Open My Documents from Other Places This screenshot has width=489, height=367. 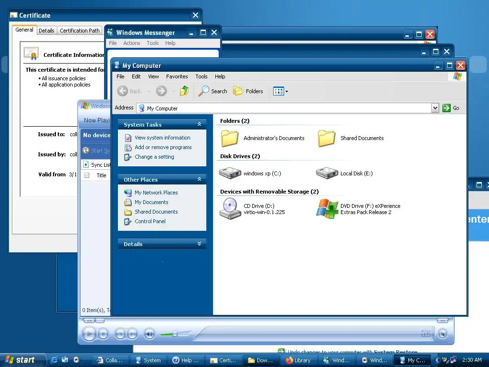pos(151,202)
